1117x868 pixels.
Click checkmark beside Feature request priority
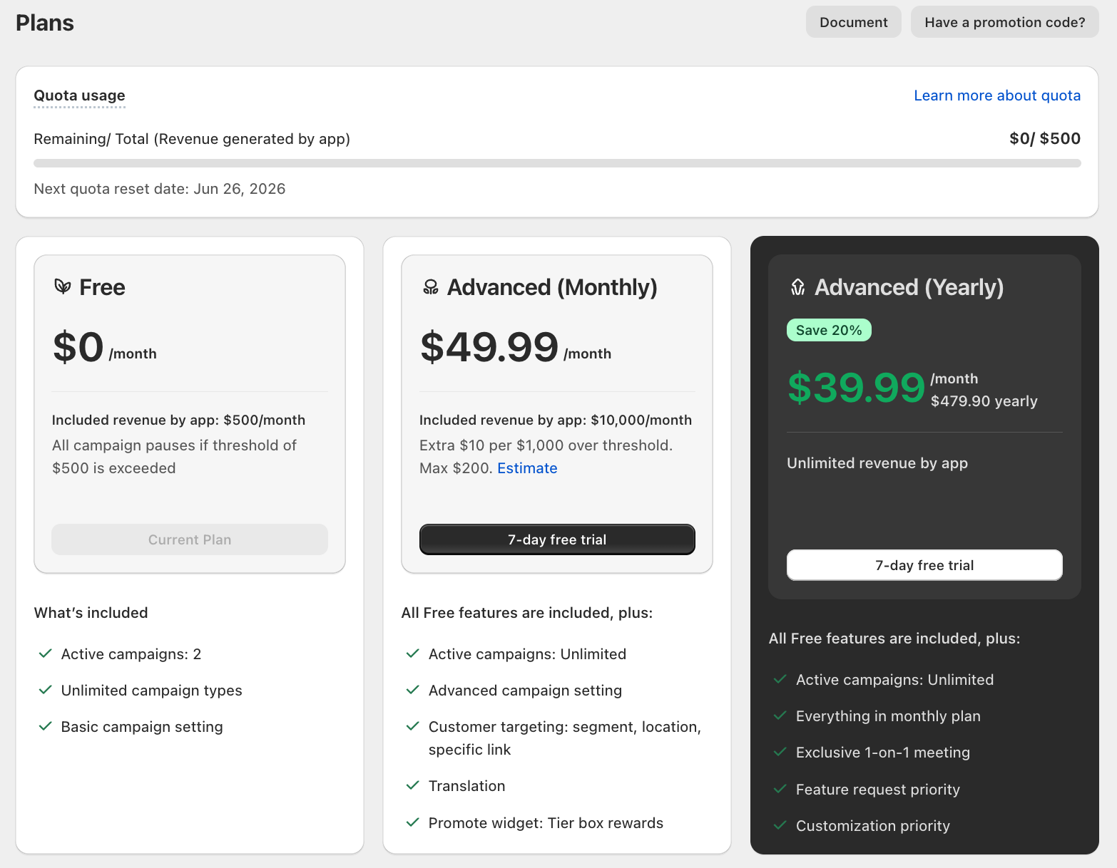point(780,789)
